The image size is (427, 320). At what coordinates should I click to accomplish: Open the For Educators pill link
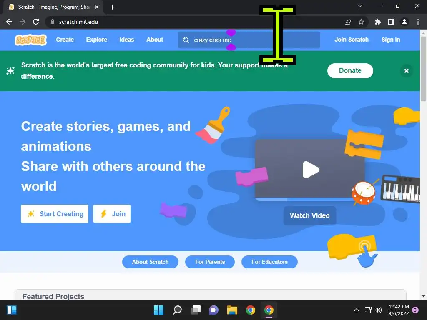pyautogui.click(x=270, y=262)
